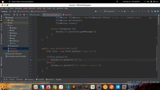Toggle the Structure side panel
This screenshot has height=90, width=160.
(x=1, y=72)
